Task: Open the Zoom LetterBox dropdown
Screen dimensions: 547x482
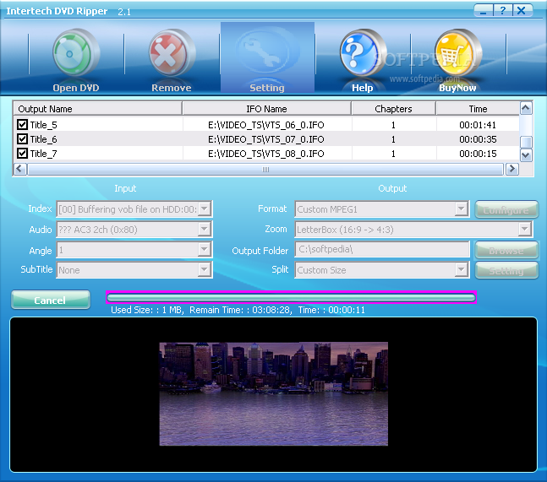Action: click(524, 229)
